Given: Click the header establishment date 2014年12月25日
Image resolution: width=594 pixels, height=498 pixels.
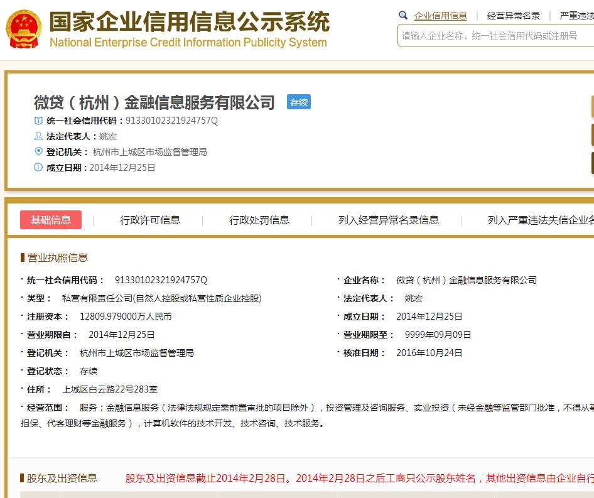Looking at the screenshot, I should (x=122, y=168).
